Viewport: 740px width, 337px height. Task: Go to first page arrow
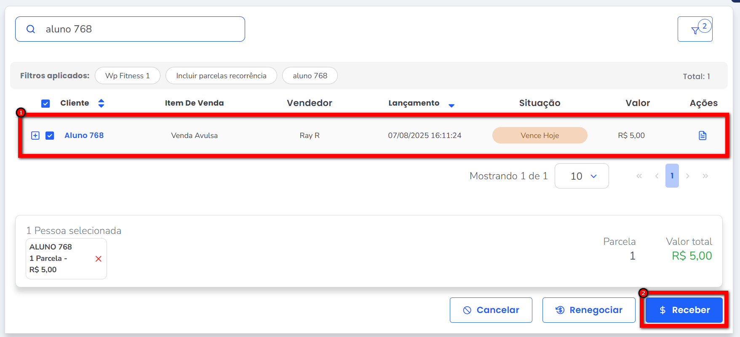pos(639,176)
